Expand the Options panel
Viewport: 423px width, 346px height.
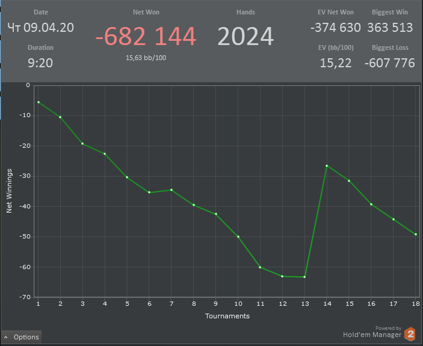pos(21,337)
